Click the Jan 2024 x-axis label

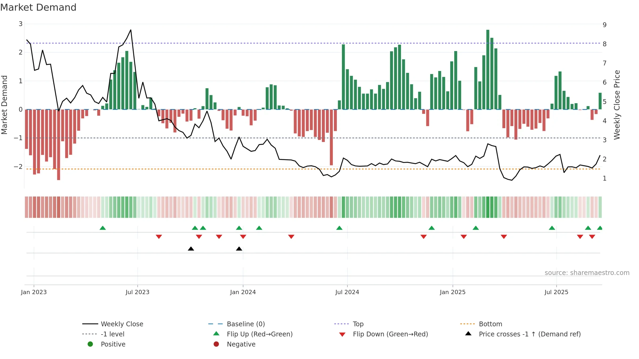pos(243,292)
